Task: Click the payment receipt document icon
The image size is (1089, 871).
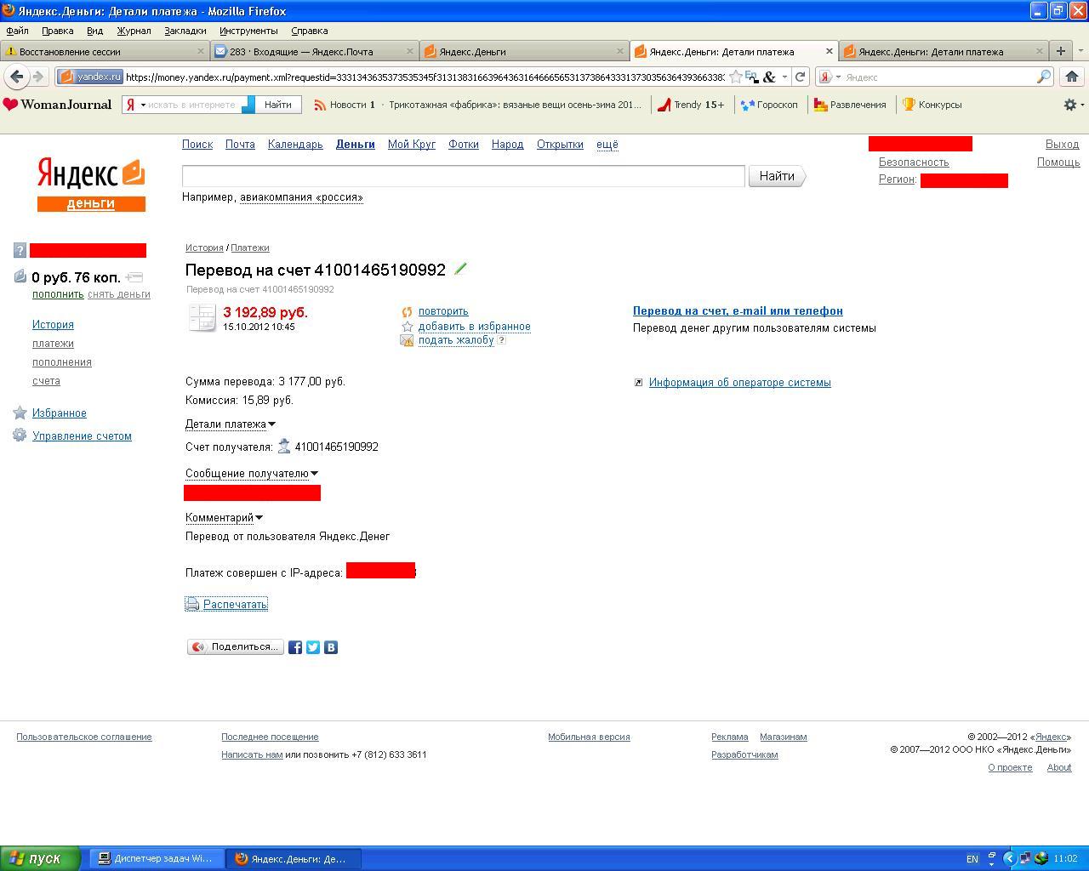Action: 202,317
